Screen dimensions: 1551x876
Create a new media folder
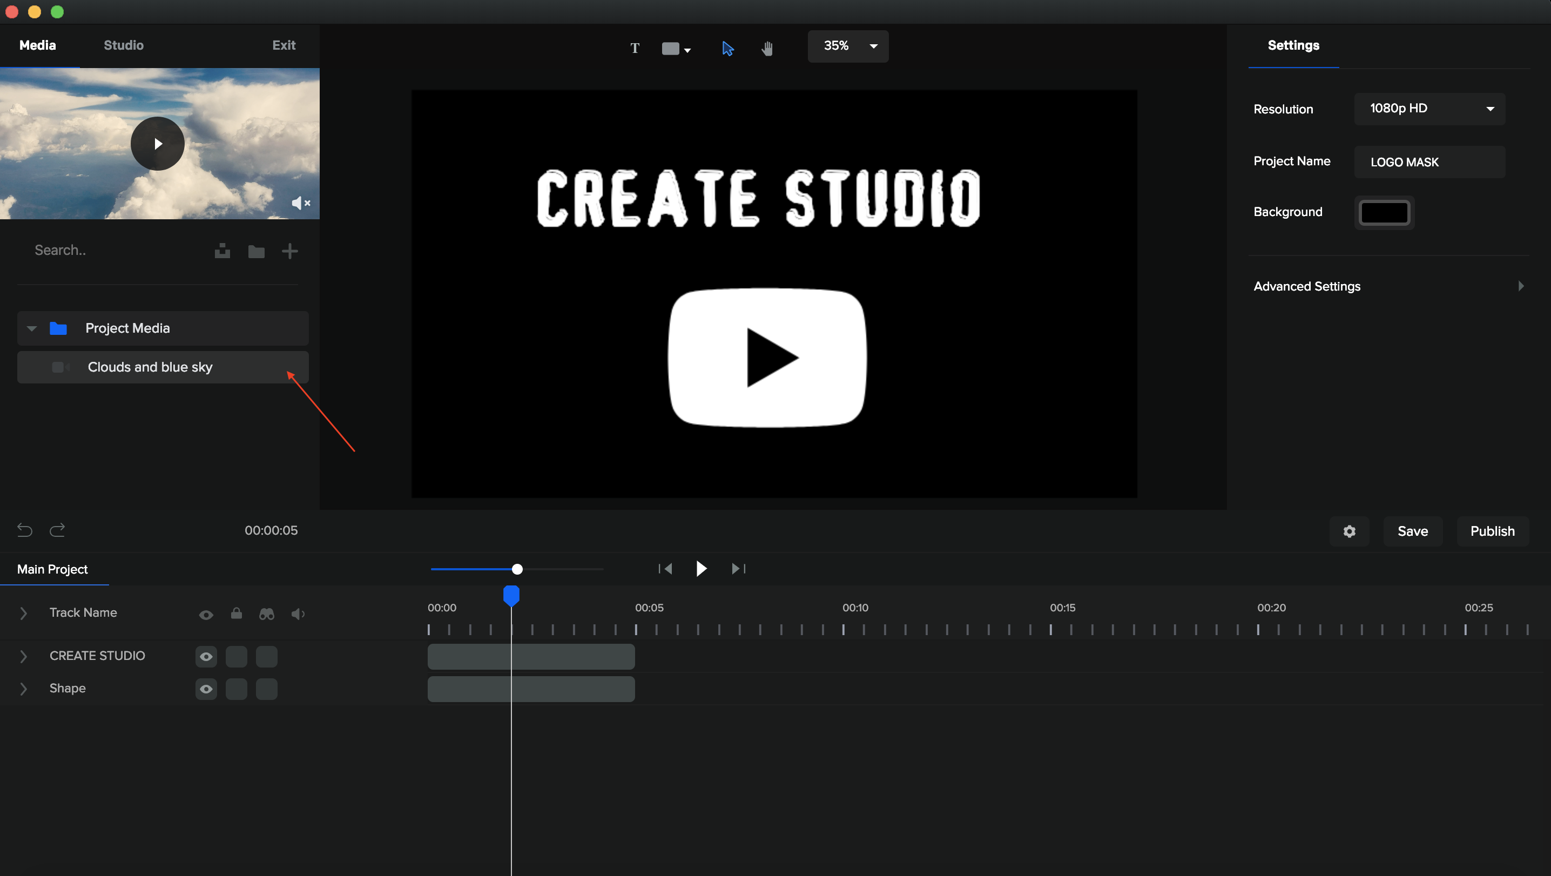click(x=257, y=251)
